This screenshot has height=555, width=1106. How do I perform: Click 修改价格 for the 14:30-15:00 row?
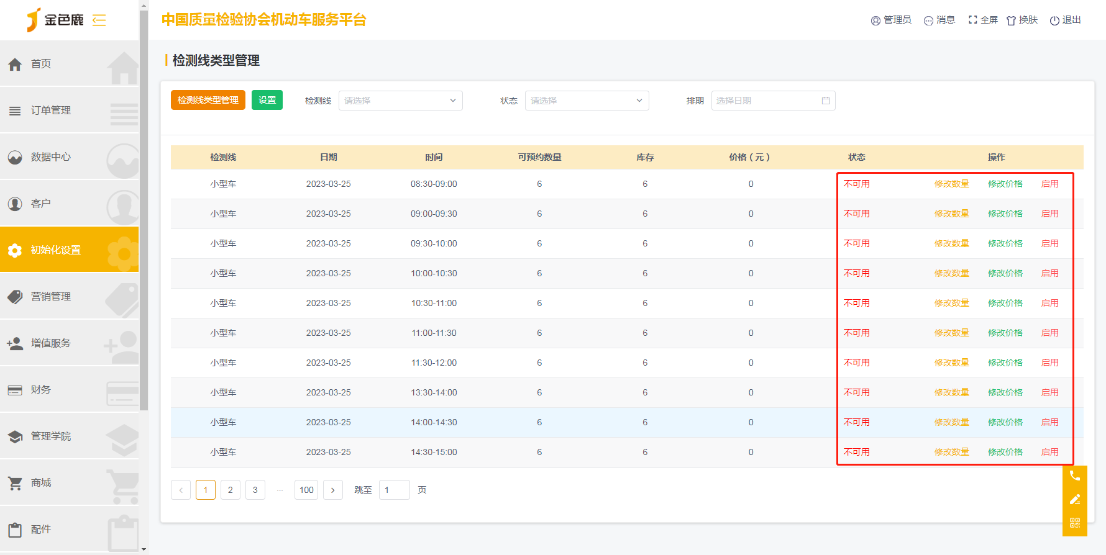(1005, 452)
